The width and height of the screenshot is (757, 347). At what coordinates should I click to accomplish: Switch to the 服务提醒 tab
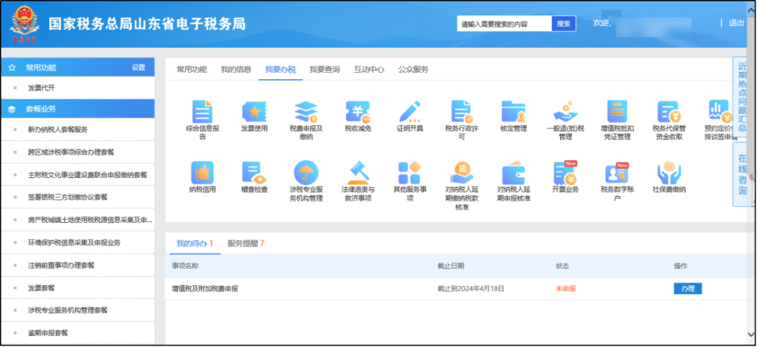(246, 243)
